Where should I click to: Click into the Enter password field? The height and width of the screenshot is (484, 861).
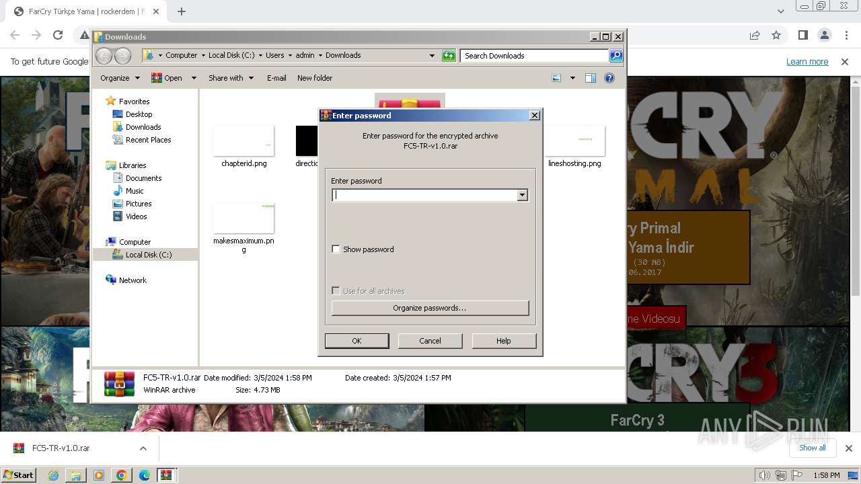click(424, 195)
